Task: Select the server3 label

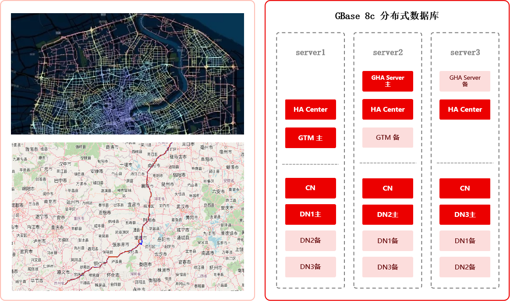Action: [465, 53]
